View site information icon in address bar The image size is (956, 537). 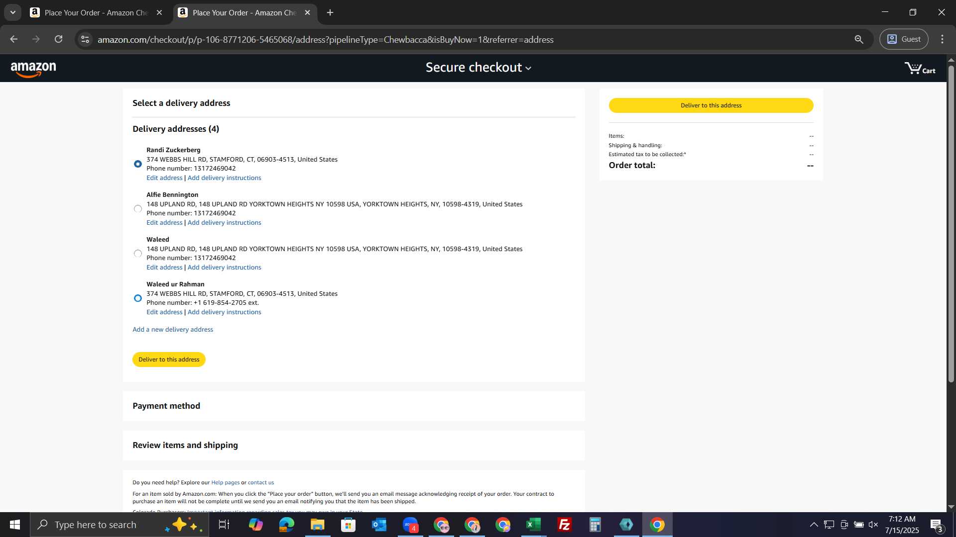pos(85,39)
